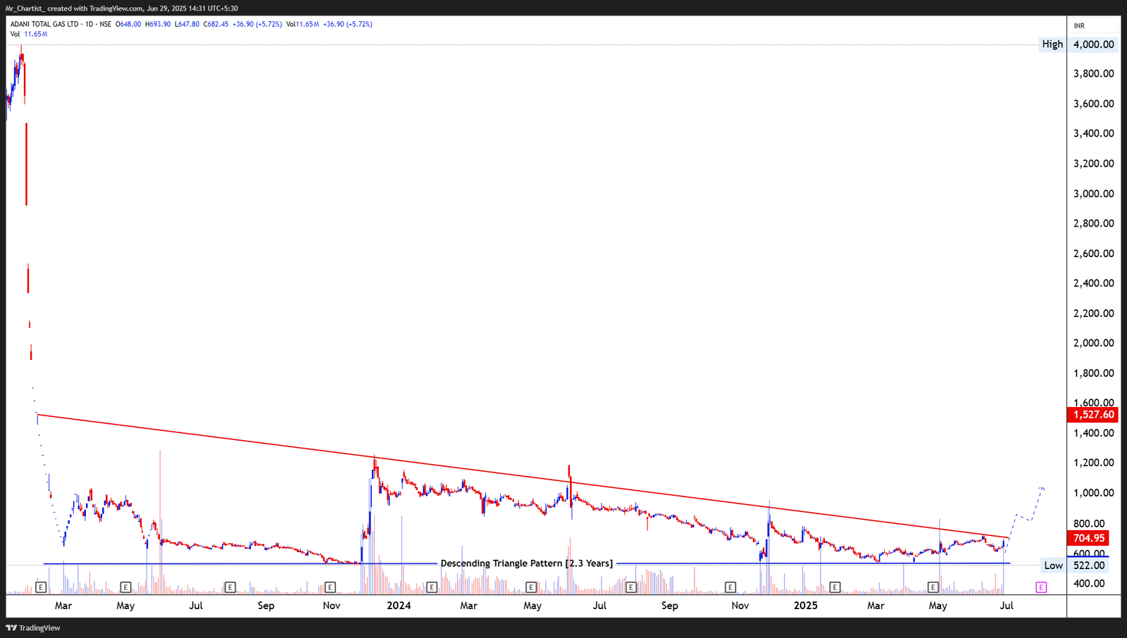Screen dimensions: 1127x638
Task: Click the 2024 year label on the time axis
Action: pos(399,605)
